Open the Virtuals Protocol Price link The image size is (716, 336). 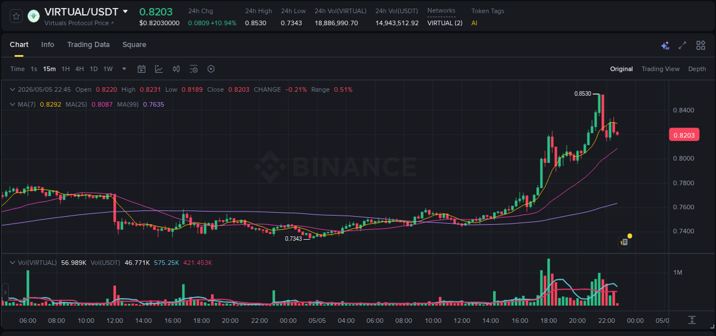coord(79,23)
